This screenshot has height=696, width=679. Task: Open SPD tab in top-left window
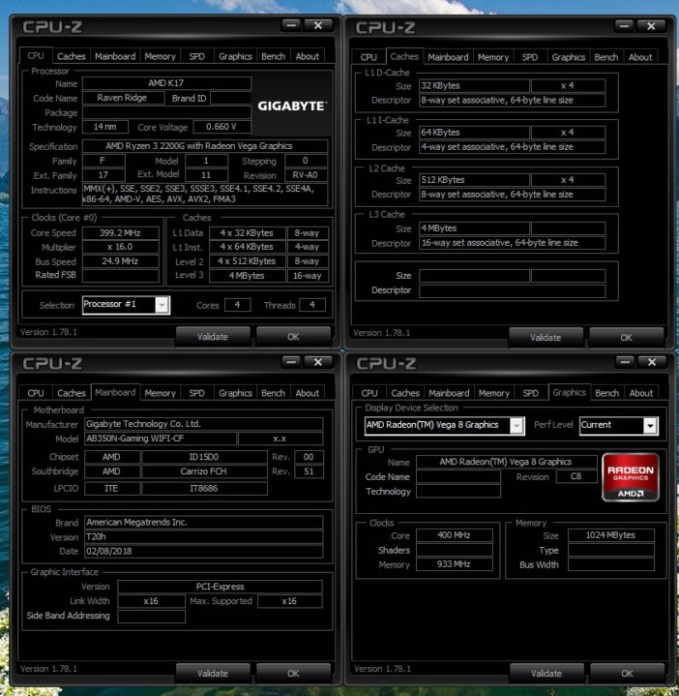[x=197, y=56]
